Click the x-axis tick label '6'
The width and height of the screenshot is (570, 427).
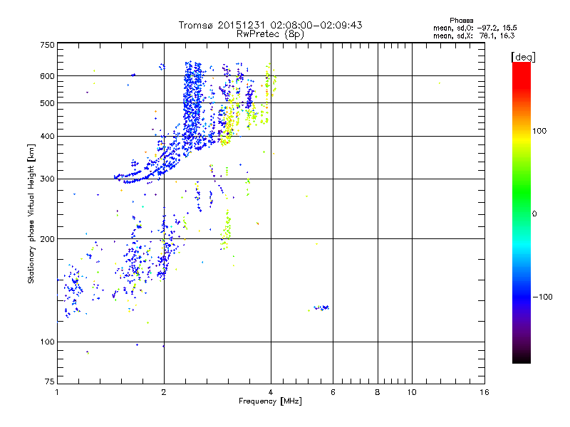click(333, 392)
